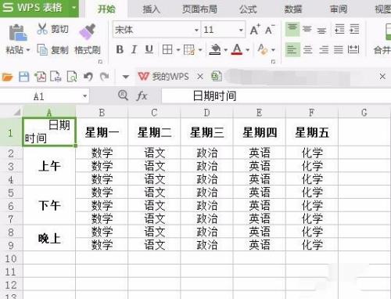The width and height of the screenshot is (391, 299).
Task: Switch to the 插入 (Insert) tab
Action: (151, 9)
